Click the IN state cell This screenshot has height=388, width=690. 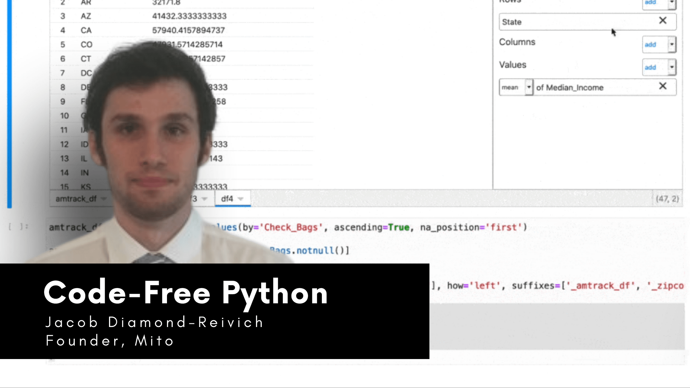point(85,173)
